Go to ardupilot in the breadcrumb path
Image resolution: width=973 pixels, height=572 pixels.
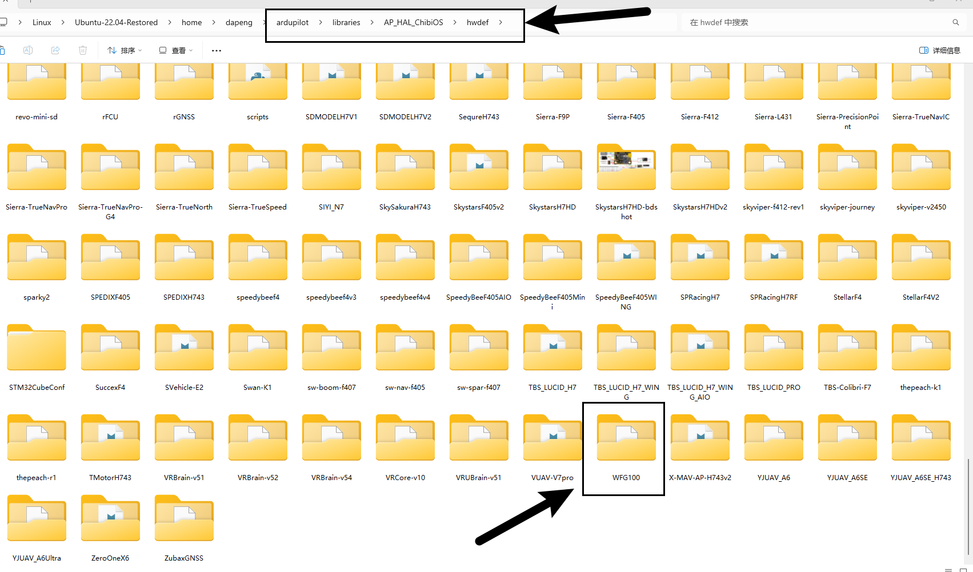[x=292, y=22]
